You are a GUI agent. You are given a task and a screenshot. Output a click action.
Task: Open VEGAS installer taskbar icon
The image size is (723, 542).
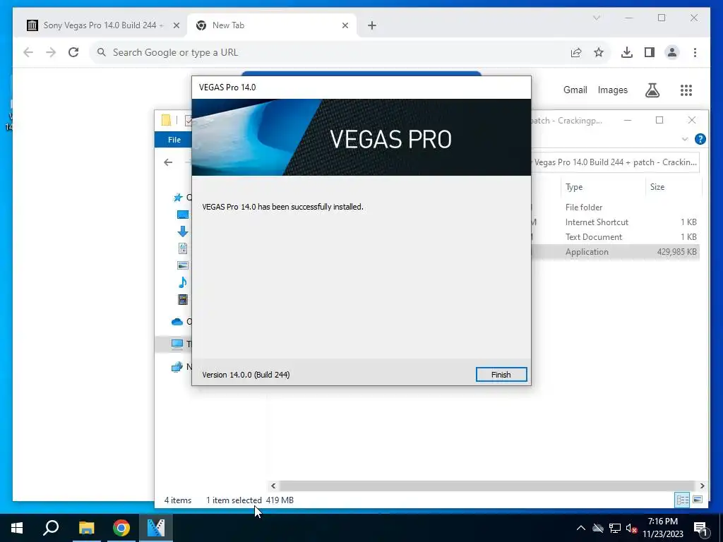(x=156, y=528)
